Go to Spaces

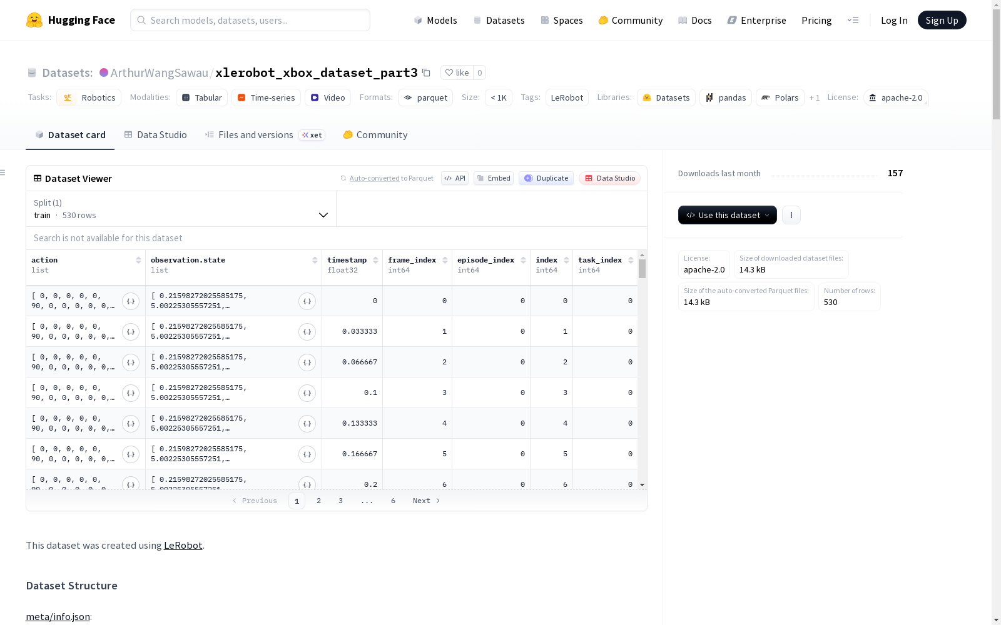pos(561,20)
